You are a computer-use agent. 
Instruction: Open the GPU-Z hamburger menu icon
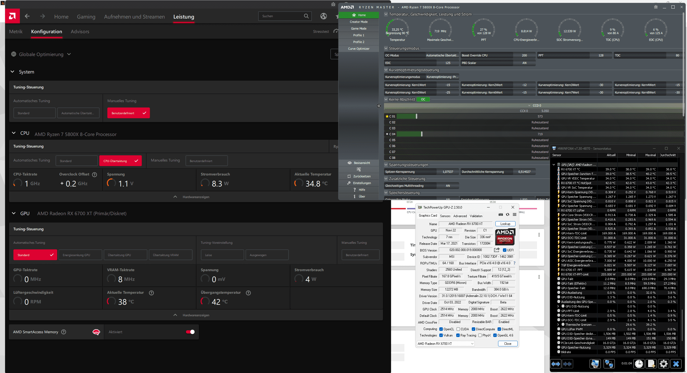tap(514, 214)
